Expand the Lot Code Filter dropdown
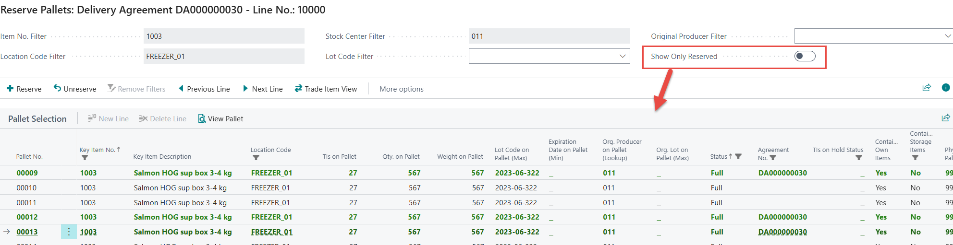Image resolution: width=953 pixels, height=245 pixels. (622, 56)
